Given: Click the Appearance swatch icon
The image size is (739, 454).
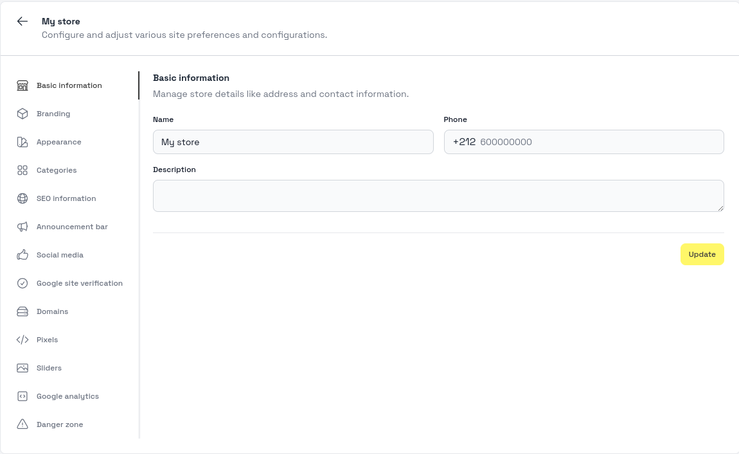Looking at the screenshot, I should (x=22, y=142).
